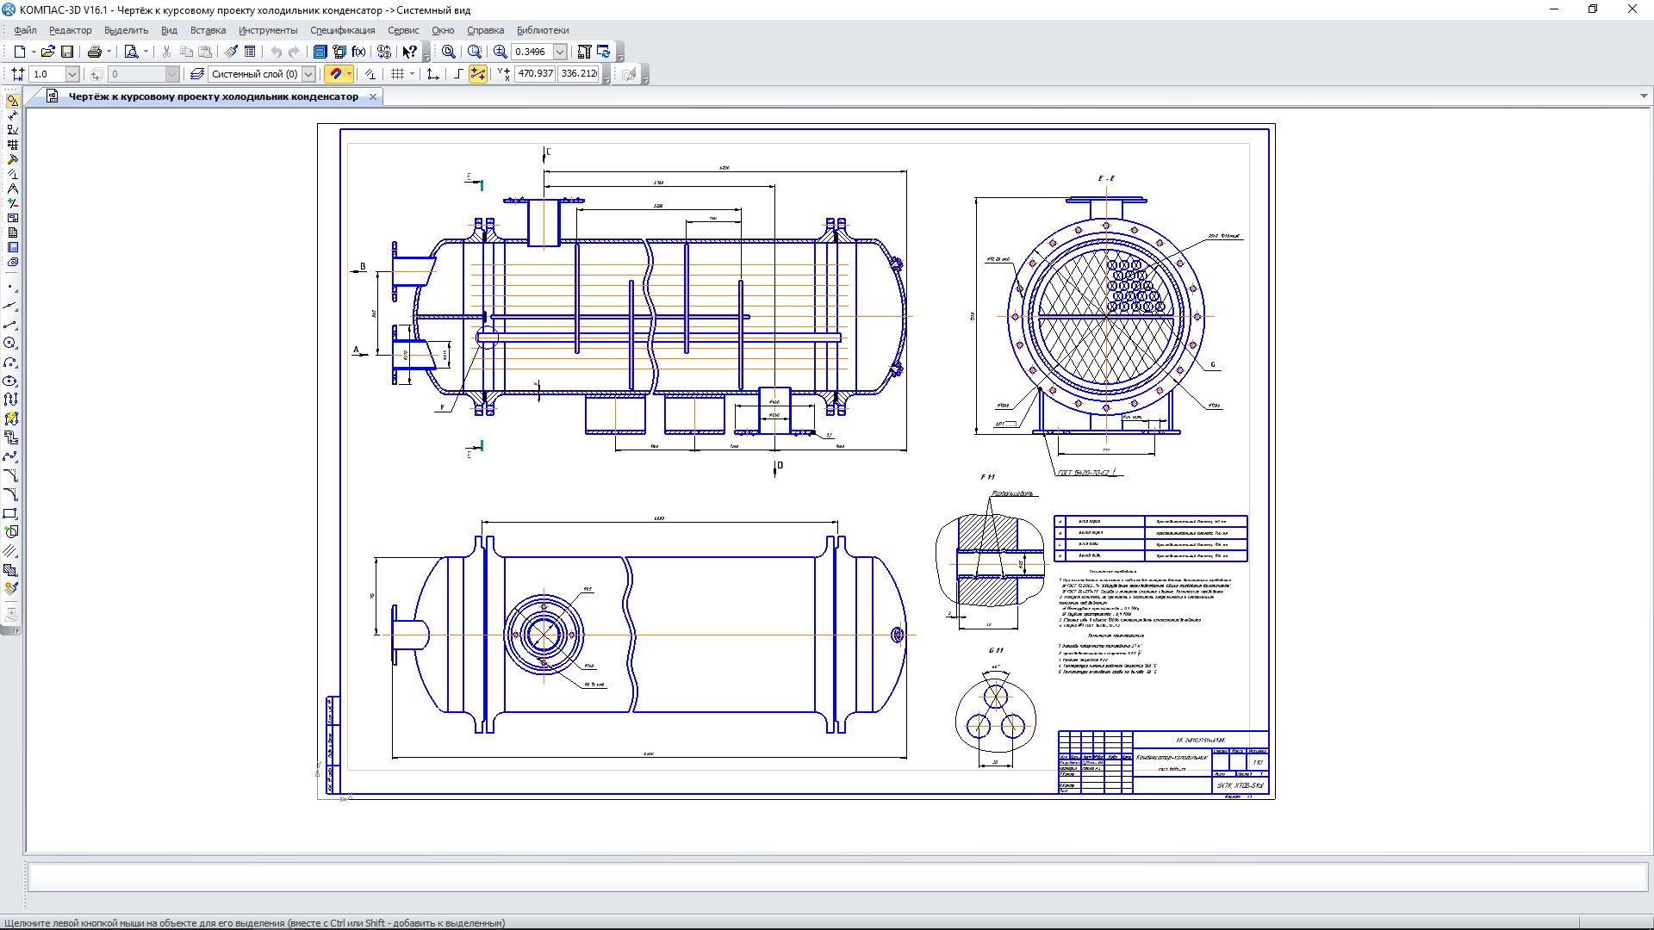The image size is (1654, 930).
Task: Click the zoom window magnifier icon
Action: pos(475,52)
